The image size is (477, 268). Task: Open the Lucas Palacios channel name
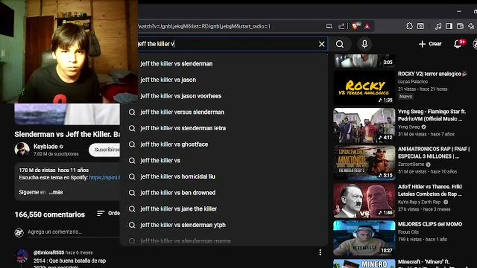(x=413, y=82)
